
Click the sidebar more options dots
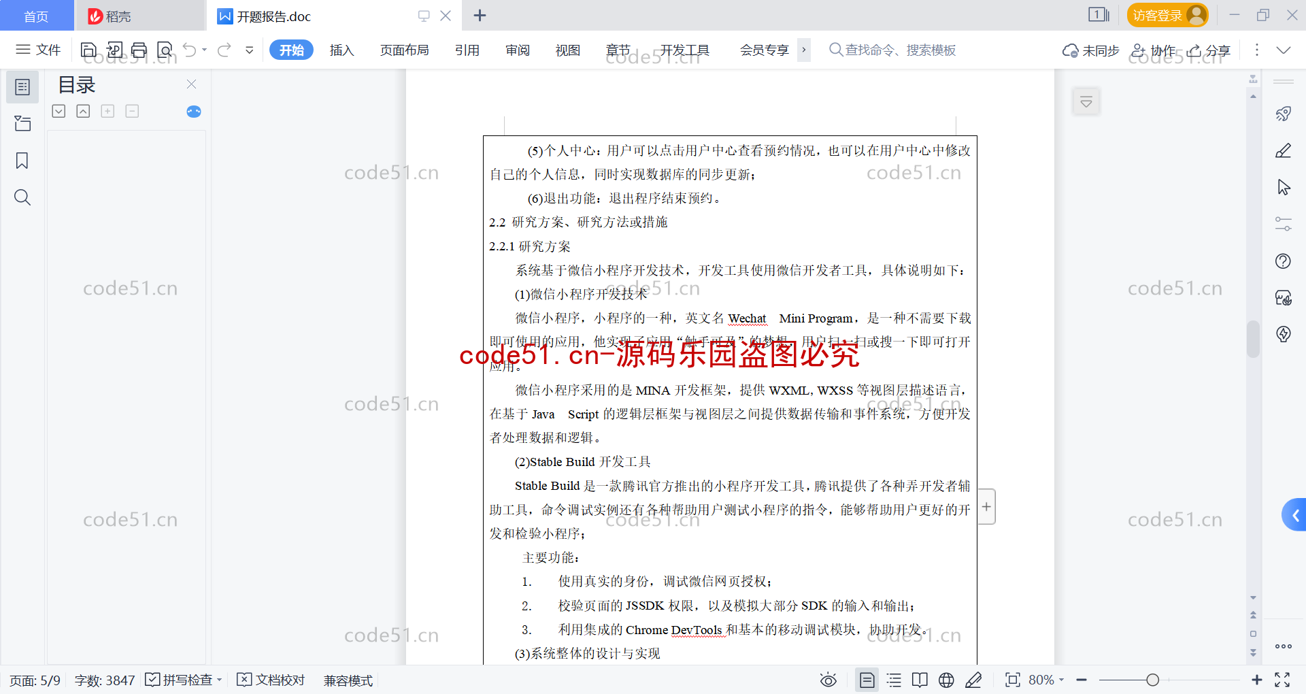coord(1284,646)
